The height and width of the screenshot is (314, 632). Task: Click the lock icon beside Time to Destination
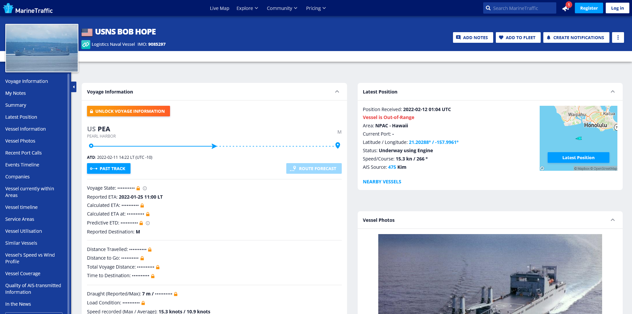click(153, 276)
